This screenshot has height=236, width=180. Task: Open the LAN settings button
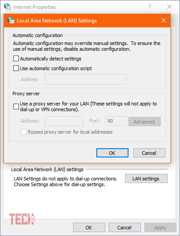pyautogui.click(x=146, y=179)
